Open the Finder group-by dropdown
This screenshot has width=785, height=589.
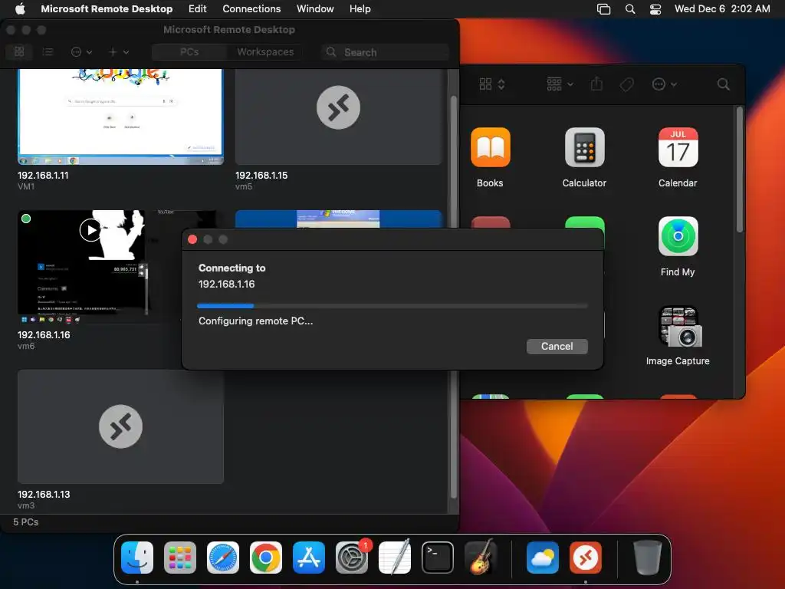point(559,84)
